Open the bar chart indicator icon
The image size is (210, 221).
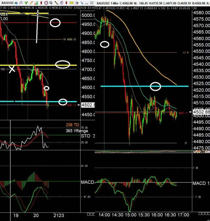pos(36,3)
